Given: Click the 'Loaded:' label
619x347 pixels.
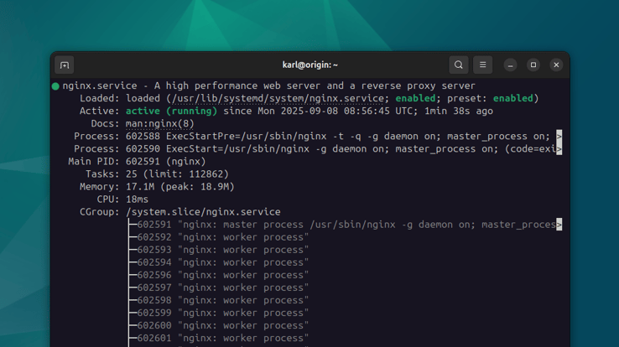Looking at the screenshot, I should pos(100,99).
